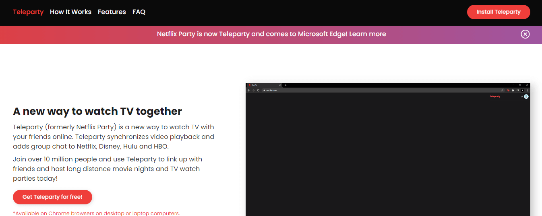Go to How It Works section
Image resolution: width=542 pixels, height=216 pixels.
(70, 12)
